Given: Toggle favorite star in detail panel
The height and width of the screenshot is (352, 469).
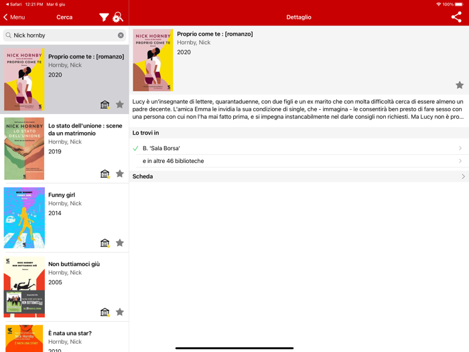Looking at the screenshot, I should click(460, 85).
